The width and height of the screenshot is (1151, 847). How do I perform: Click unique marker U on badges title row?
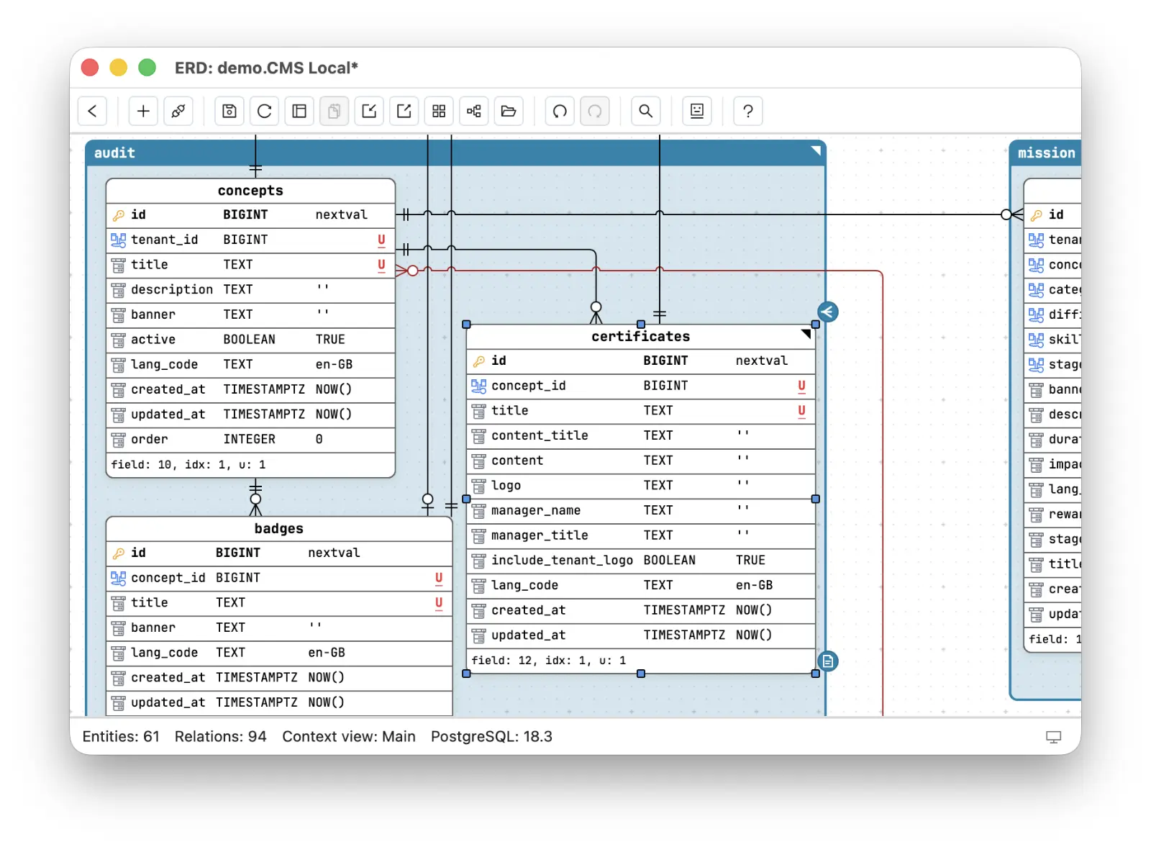click(439, 603)
